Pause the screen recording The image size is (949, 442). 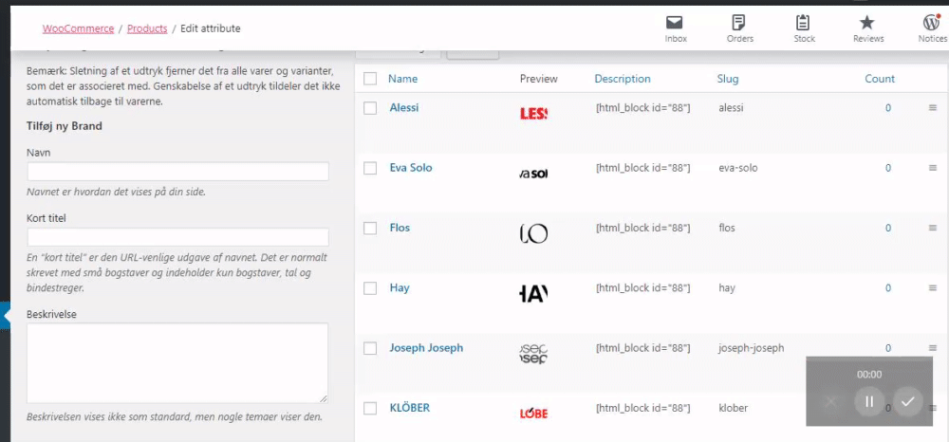pyautogui.click(x=869, y=401)
